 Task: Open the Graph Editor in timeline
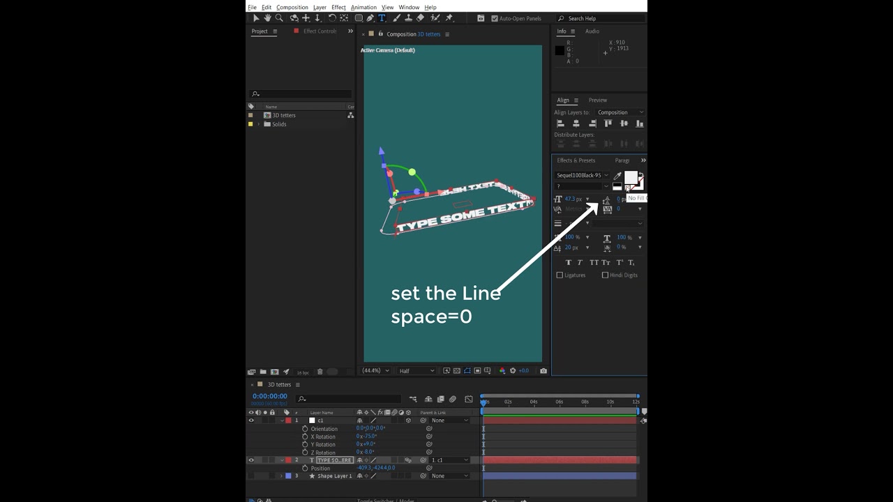[469, 400]
